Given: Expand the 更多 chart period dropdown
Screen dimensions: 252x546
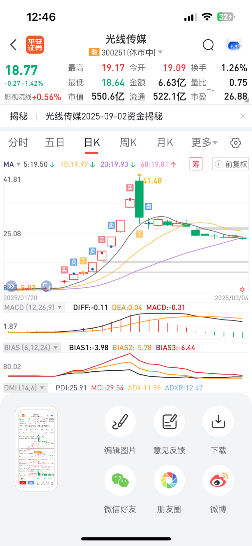Looking at the screenshot, I should (204, 142).
